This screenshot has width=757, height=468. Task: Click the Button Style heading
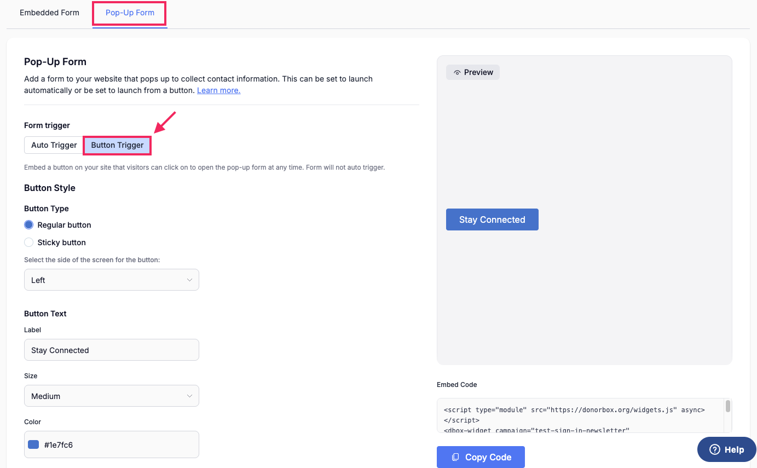click(50, 188)
